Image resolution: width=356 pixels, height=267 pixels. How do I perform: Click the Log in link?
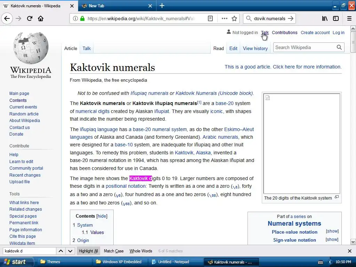point(338,32)
